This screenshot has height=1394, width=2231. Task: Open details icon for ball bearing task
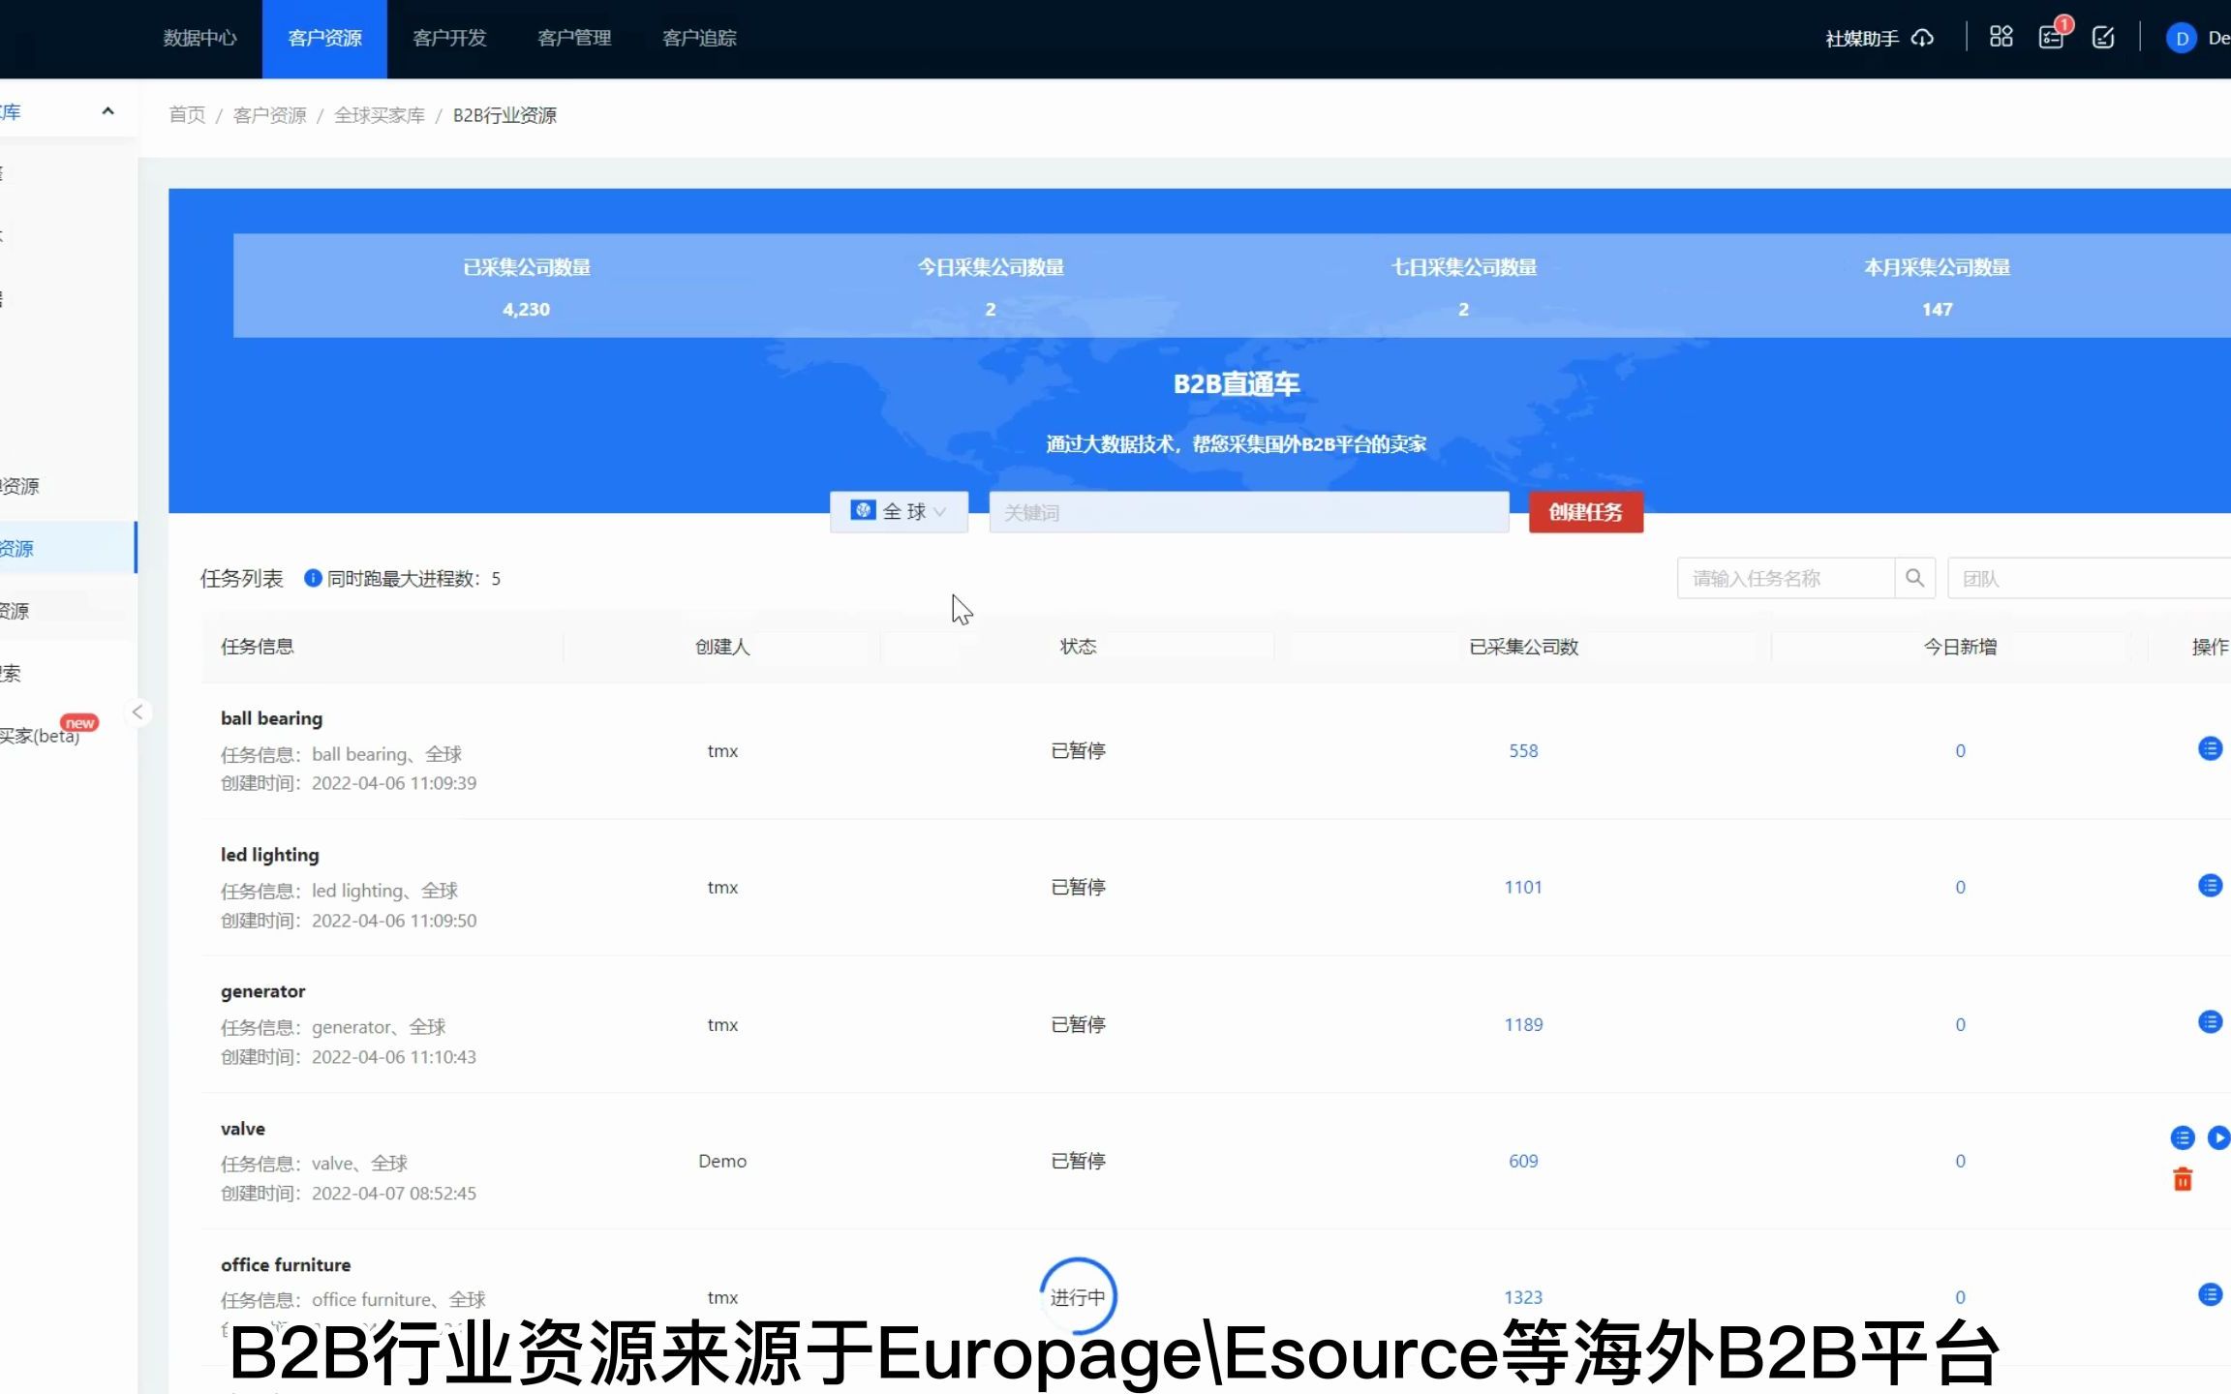[x=2210, y=748]
